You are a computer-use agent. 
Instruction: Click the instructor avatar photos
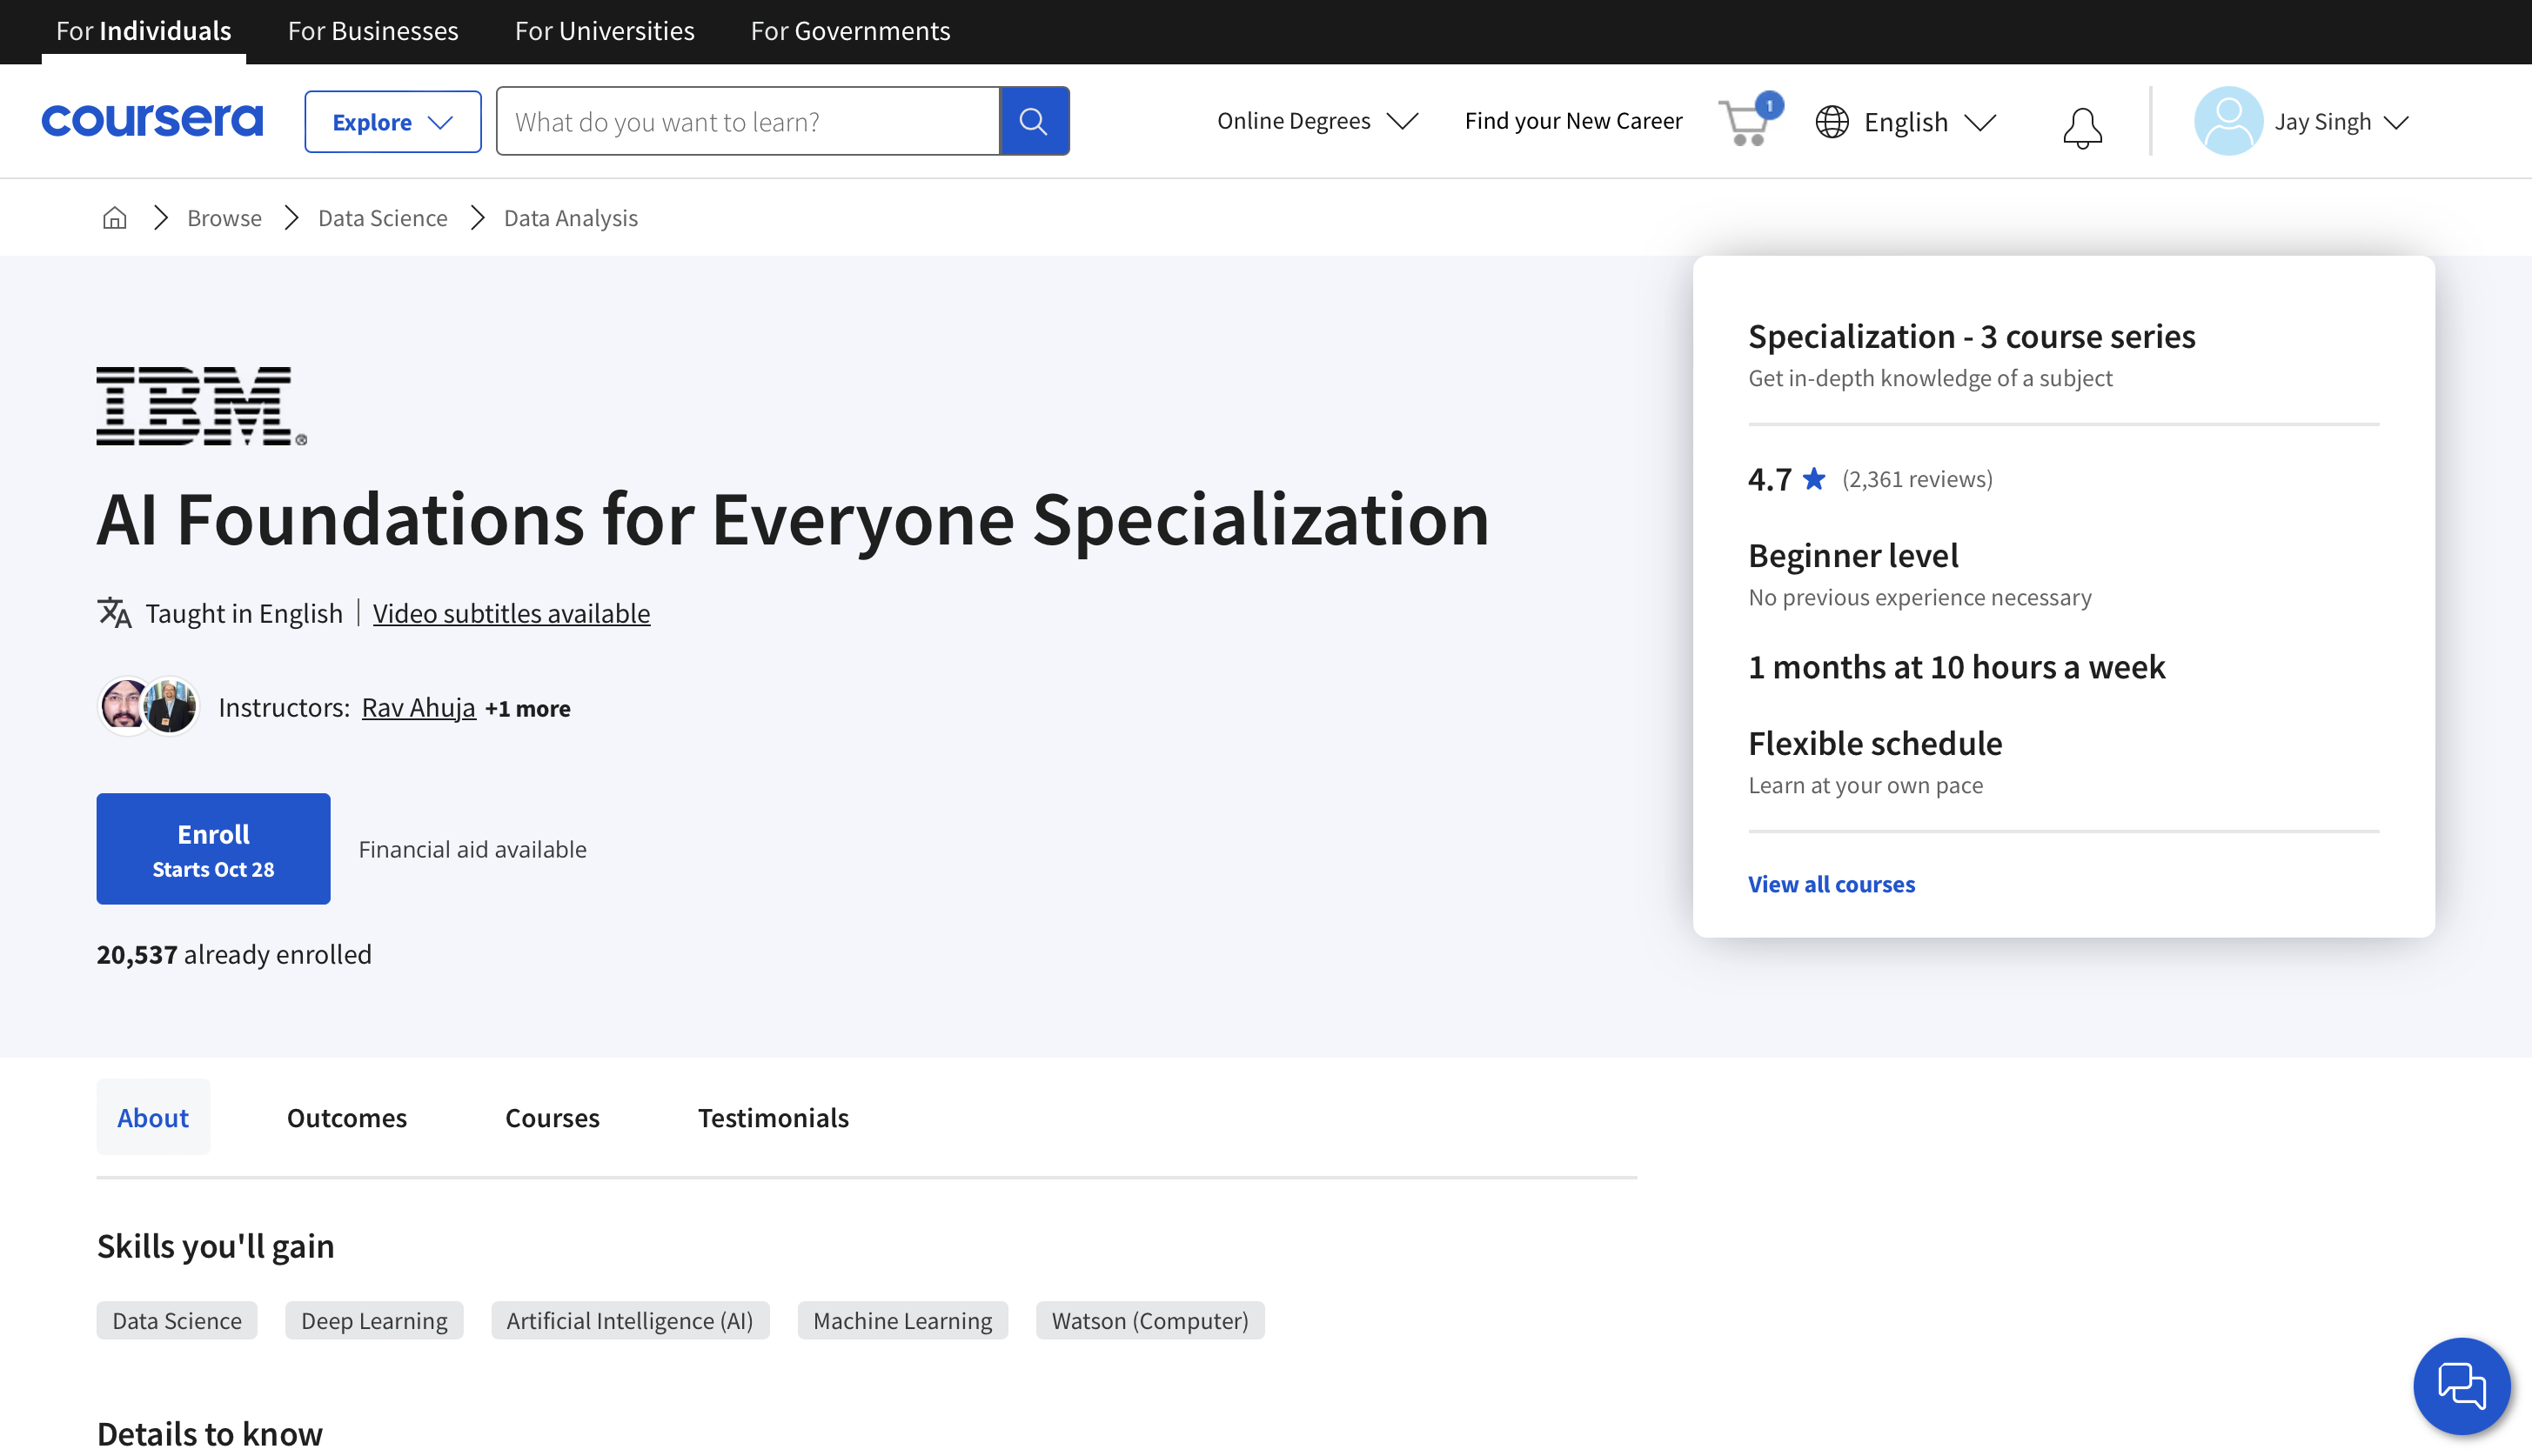tap(148, 706)
